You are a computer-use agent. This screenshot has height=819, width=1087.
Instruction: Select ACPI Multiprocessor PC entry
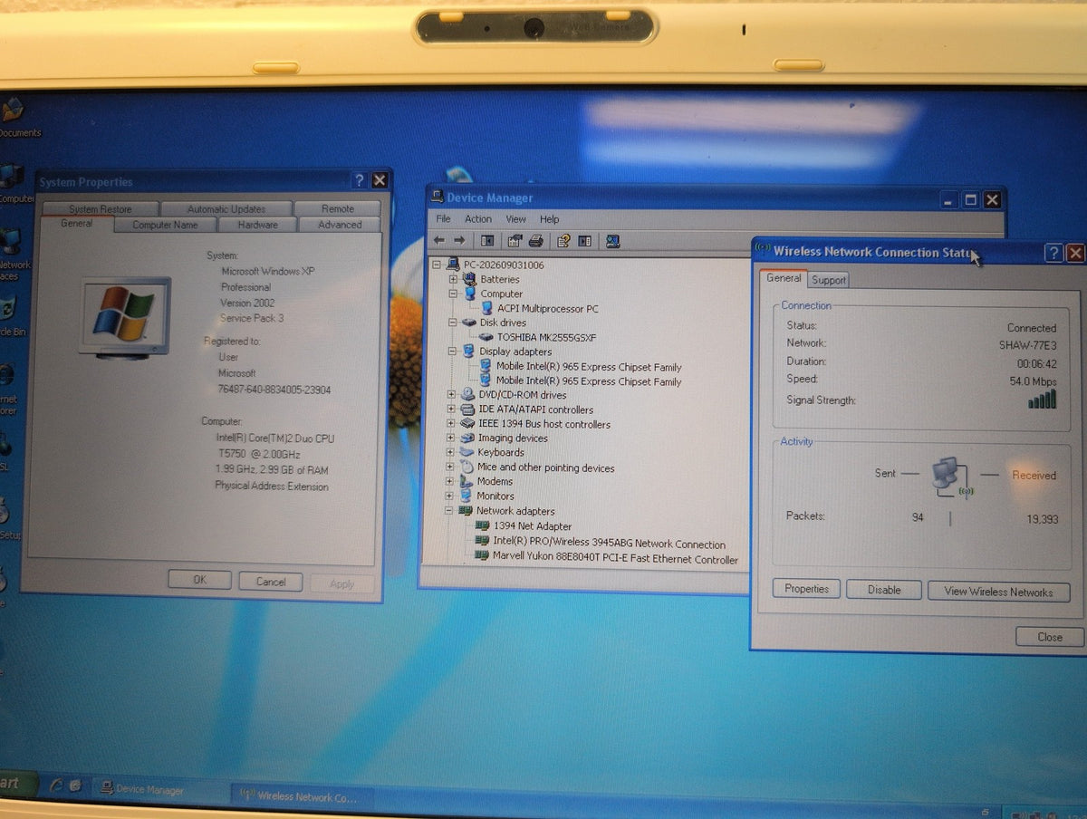[547, 308]
